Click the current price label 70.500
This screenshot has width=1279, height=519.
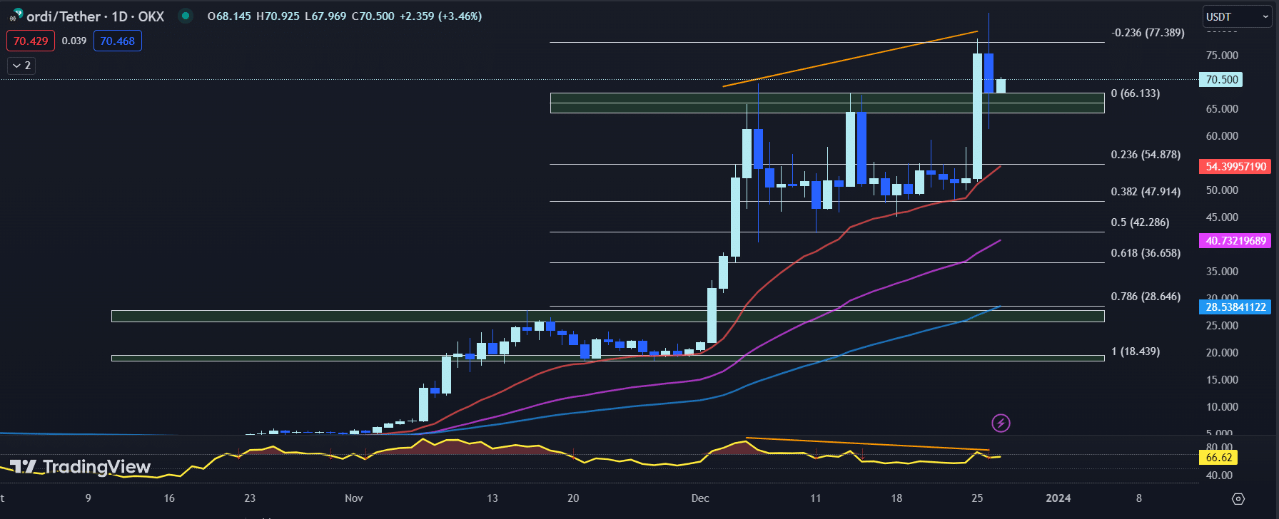point(1221,80)
